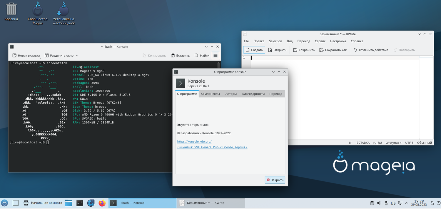
Task: Open the UTF-8 encoding selector
Action: 409,143
